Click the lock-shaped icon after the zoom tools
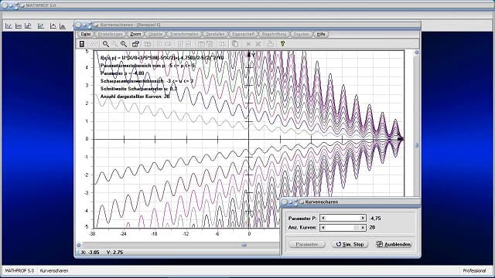 [x=135, y=44]
